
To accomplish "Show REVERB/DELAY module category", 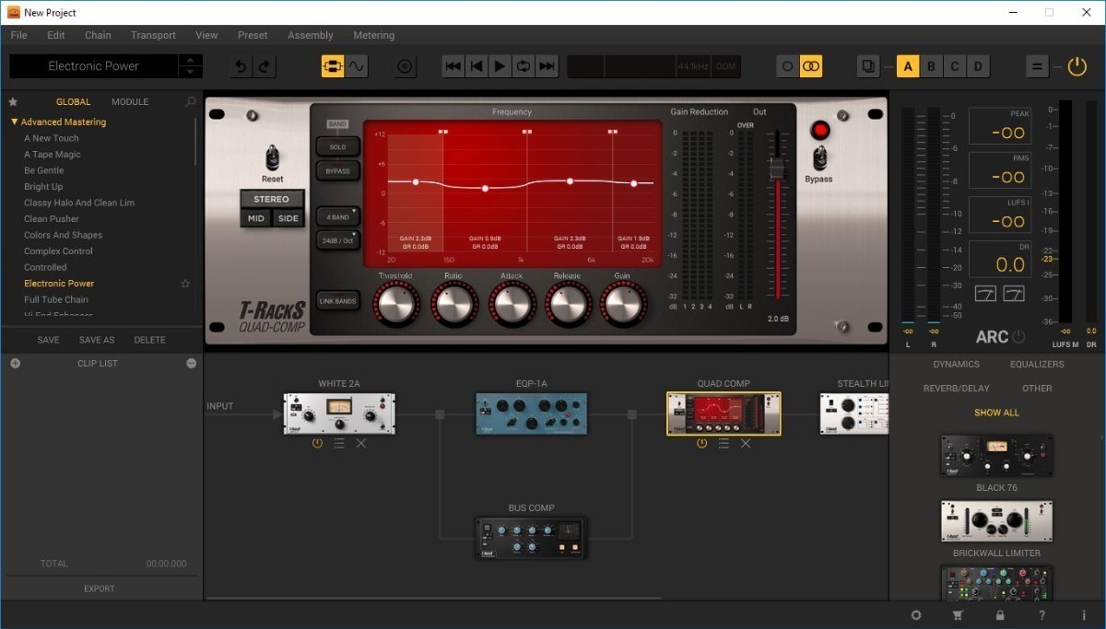I will (x=957, y=389).
